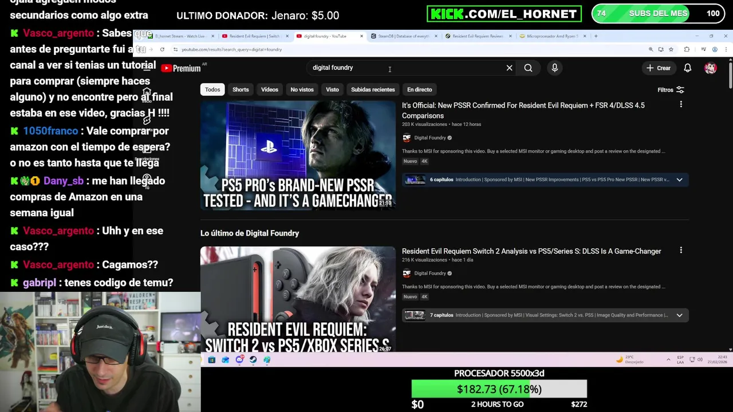Click the Subs del mes goal bar
This screenshot has width=733, height=412.
pyautogui.click(x=657, y=13)
